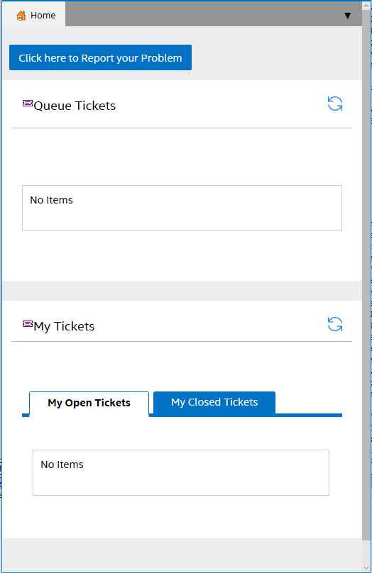The image size is (372, 573).
Task: Select the No Items box under My Open Tickets
Action: tap(181, 472)
